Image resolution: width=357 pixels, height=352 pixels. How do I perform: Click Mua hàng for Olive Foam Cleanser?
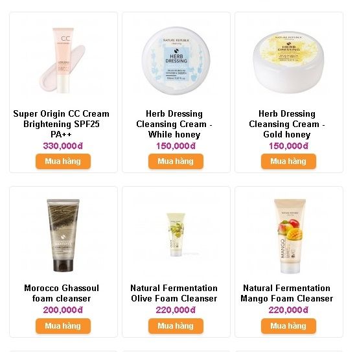pos(176,326)
